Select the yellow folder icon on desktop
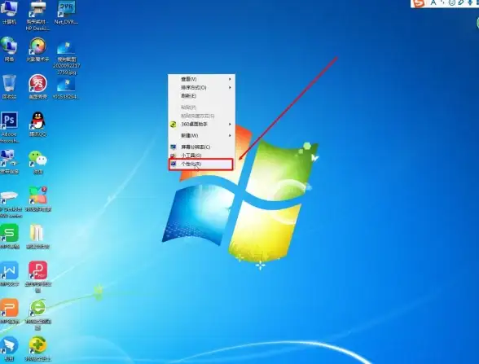Viewport: 479px width, 364px height. [x=37, y=236]
